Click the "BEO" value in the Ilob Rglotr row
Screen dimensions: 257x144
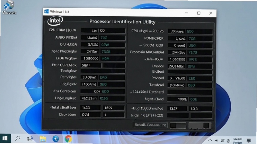111,84
